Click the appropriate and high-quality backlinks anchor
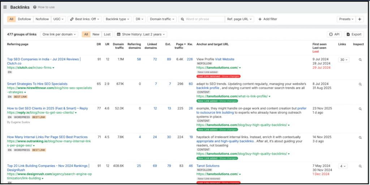The width and height of the screenshot is (370, 185). [225, 141]
